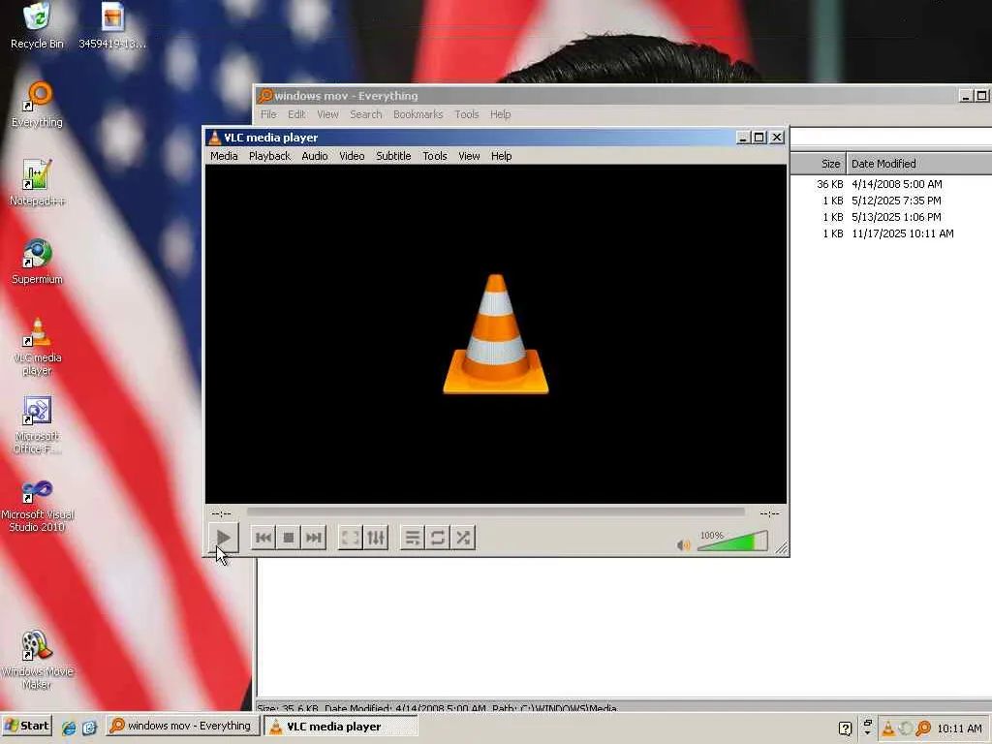
Task: Select the Windows Movie Maker desktop icon
Action: click(38, 660)
